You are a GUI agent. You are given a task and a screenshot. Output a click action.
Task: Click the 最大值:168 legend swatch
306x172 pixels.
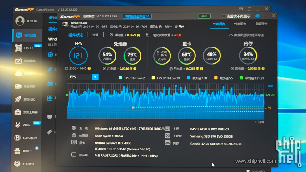click(x=189, y=78)
